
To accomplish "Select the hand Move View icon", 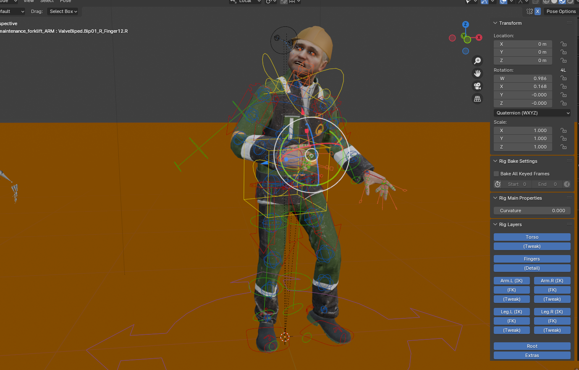I will (477, 73).
